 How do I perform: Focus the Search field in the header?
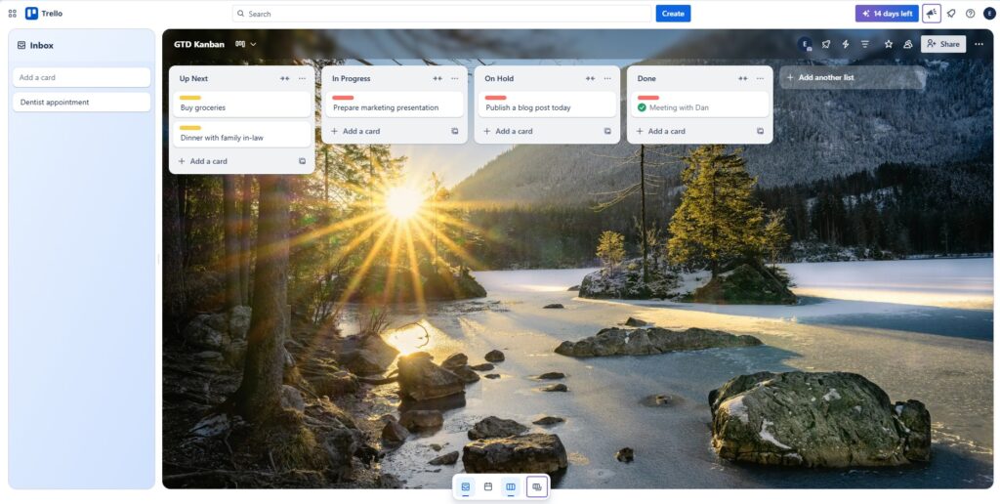pyautogui.click(x=441, y=14)
